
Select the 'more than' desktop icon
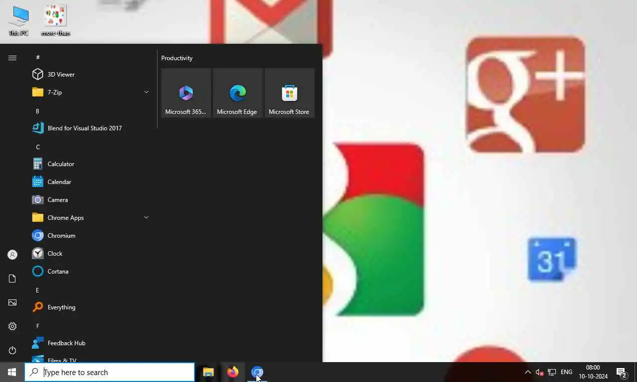[55, 21]
